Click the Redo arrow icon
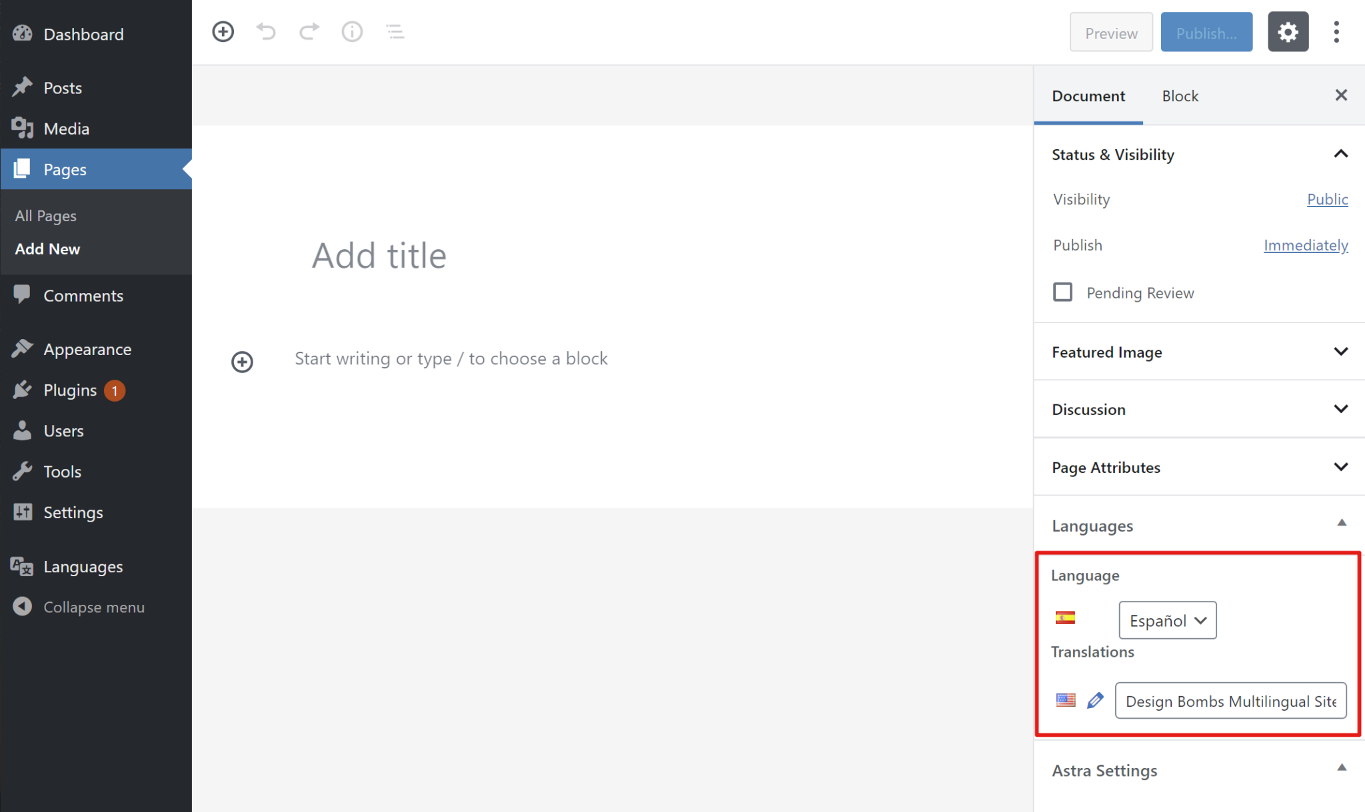 click(x=309, y=31)
